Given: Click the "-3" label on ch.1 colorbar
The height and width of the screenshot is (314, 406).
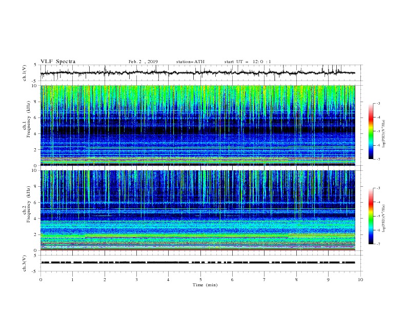Looking at the screenshot, I should coord(378,103).
